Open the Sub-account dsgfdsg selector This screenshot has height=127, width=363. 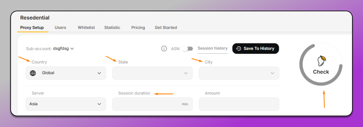63,49
